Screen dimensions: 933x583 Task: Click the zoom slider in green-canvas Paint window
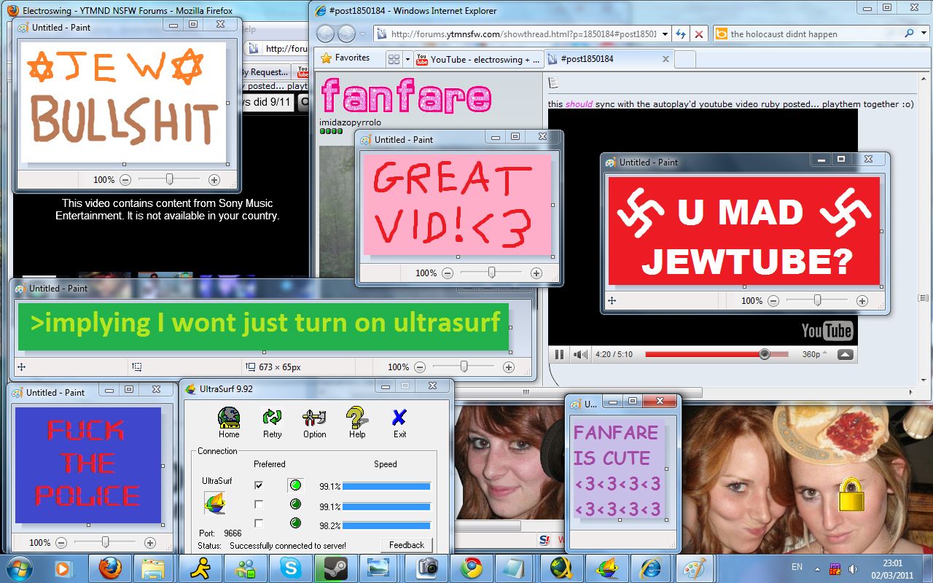point(464,367)
